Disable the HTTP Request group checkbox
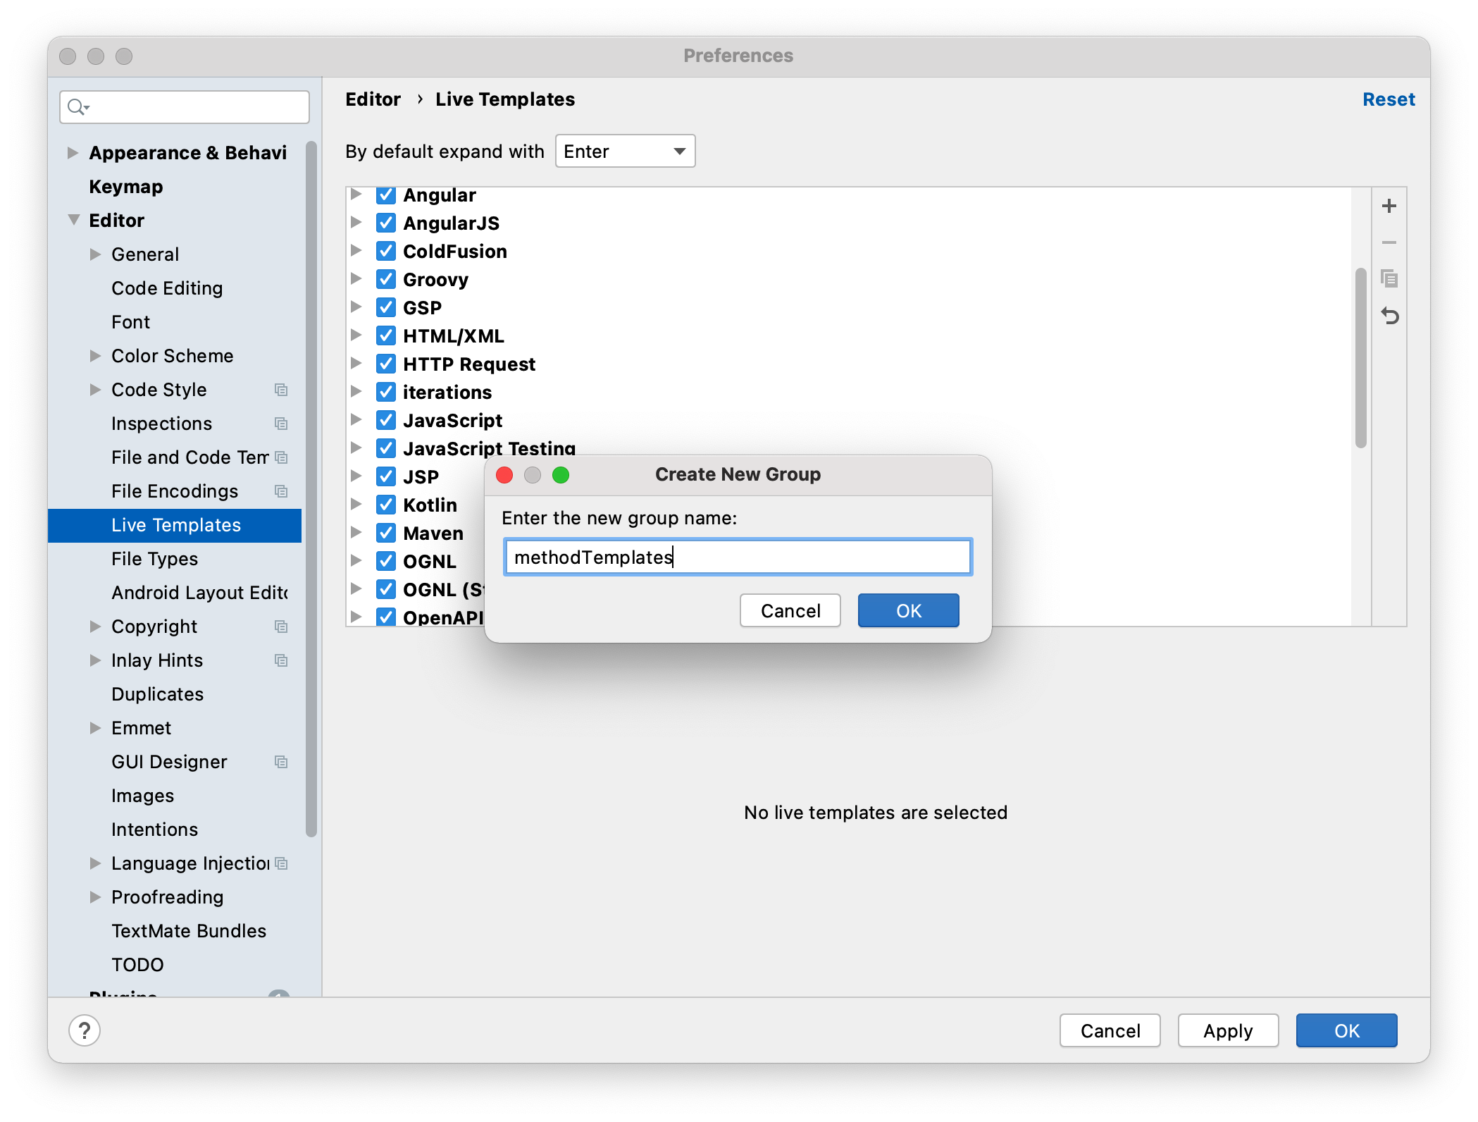This screenshot has height=1122, width=1478. 385,364
